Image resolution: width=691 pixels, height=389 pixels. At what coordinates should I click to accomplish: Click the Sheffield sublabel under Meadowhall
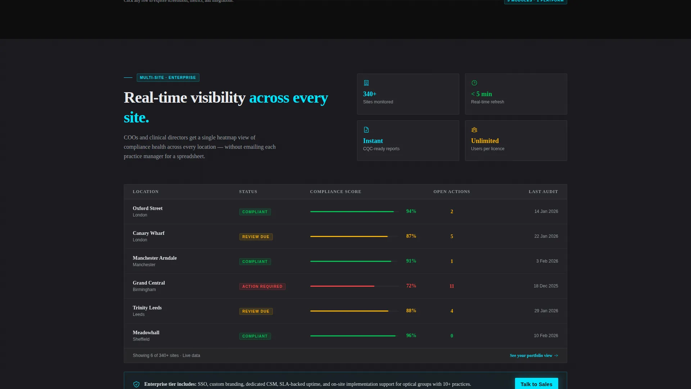click(141, 339)
